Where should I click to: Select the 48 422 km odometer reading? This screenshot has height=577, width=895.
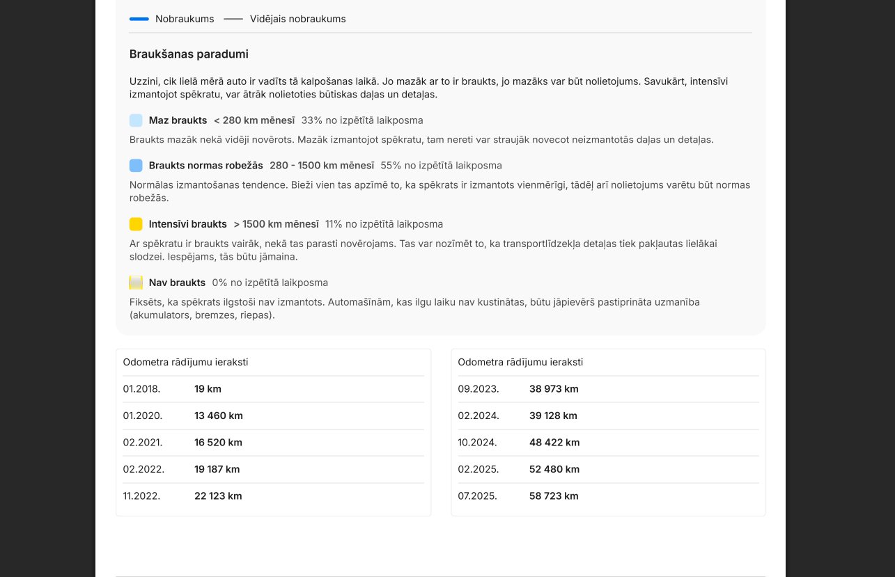click(554, 443)
